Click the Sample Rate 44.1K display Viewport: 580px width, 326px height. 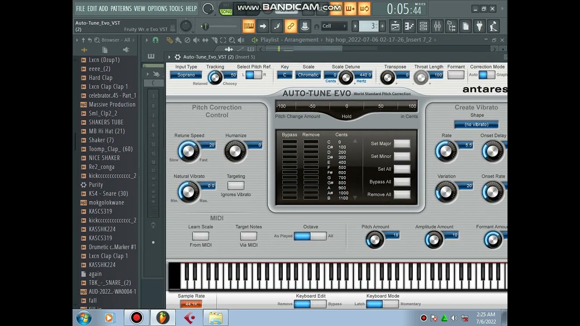point(191,304)
